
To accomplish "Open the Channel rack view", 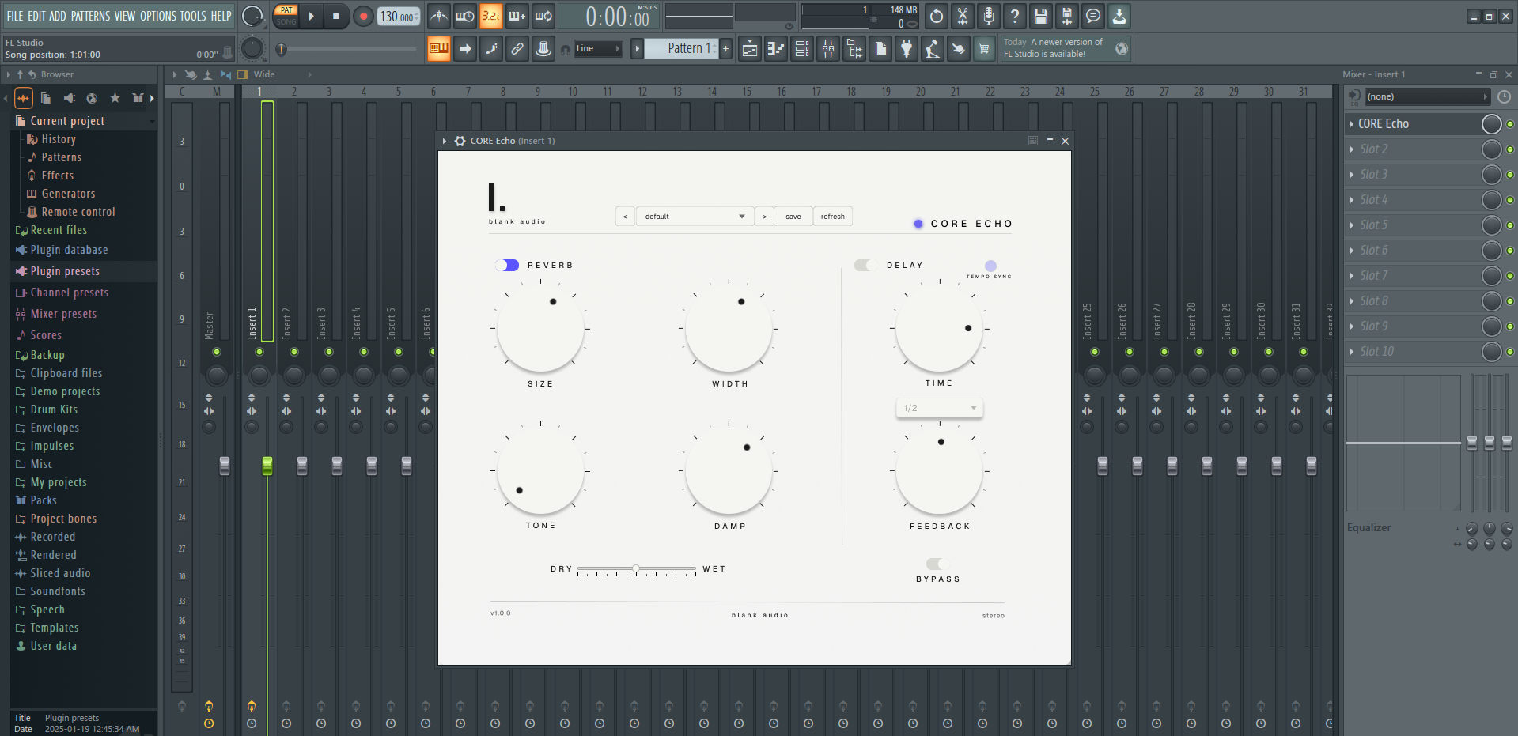I will point(802,49).
